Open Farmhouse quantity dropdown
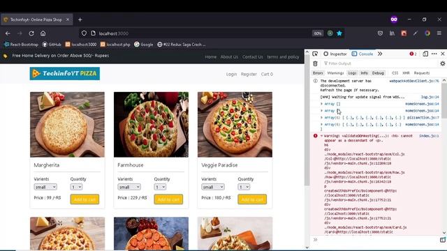The height and width of the screenshot is (251, 447). tap(160, 187)
